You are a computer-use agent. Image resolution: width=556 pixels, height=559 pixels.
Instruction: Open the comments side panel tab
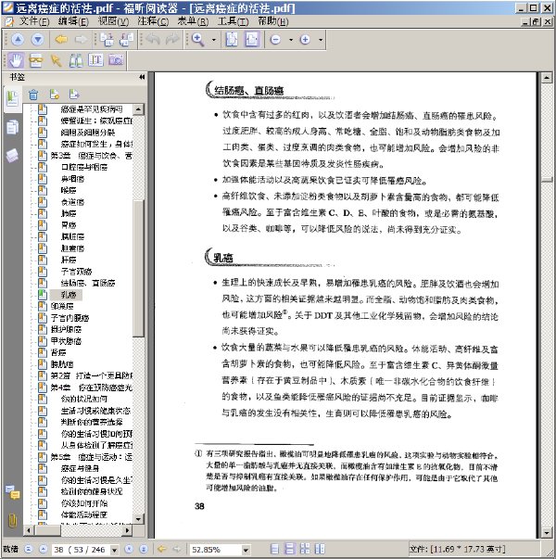coord(12,492)
